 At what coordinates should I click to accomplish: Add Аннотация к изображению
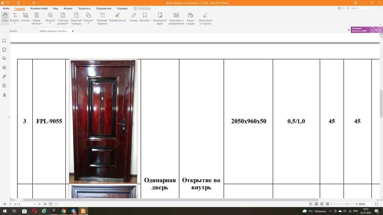176,19
